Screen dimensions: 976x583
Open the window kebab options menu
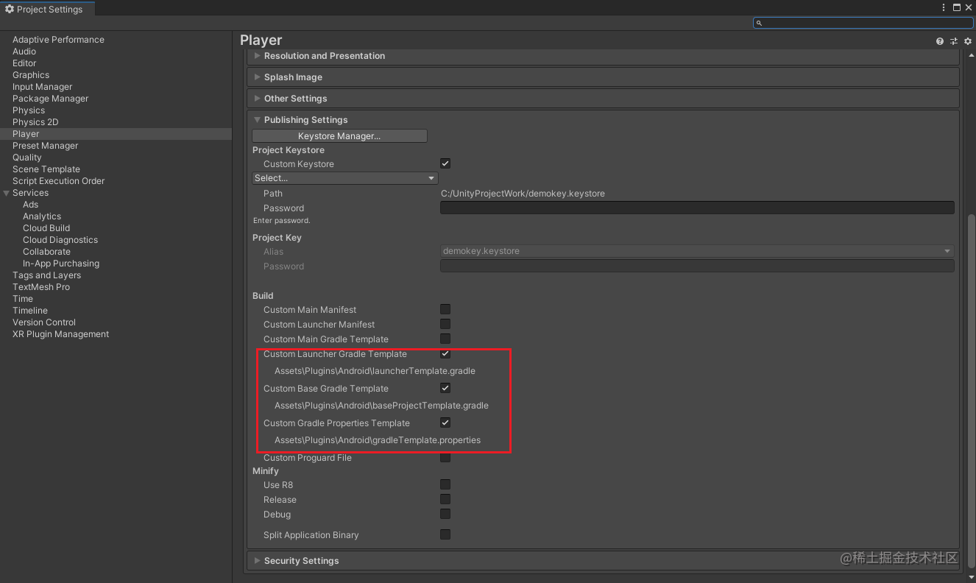click(x=944, y=7)
